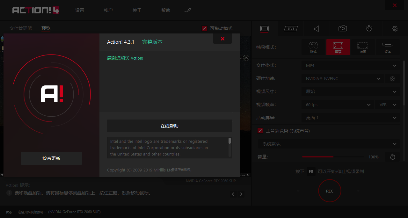Click the 在线帮助 button
Image resolution: width=408 pixels, height=218 pixels.
coord(169,126)
